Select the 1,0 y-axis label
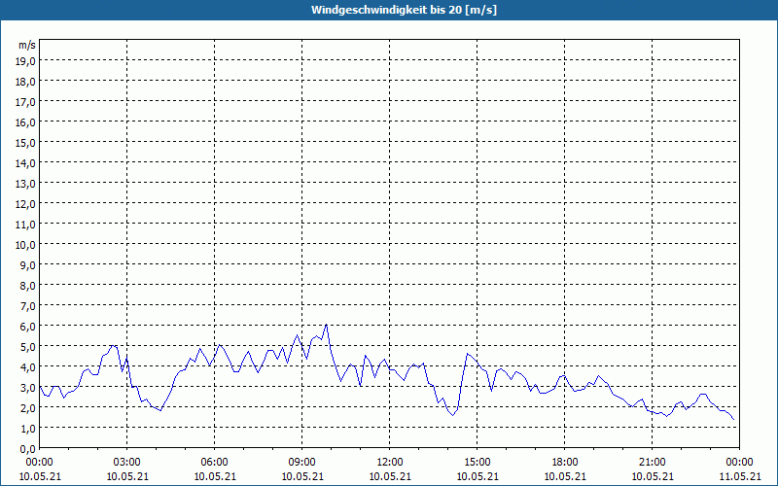This screenshot has height=486, width=778. [x=28, y=428]
